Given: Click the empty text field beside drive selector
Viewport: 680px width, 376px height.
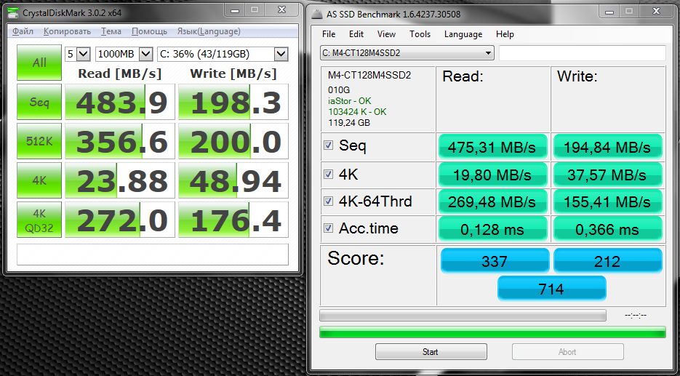Looking at the screenshot, I should [x=582, y=53].
